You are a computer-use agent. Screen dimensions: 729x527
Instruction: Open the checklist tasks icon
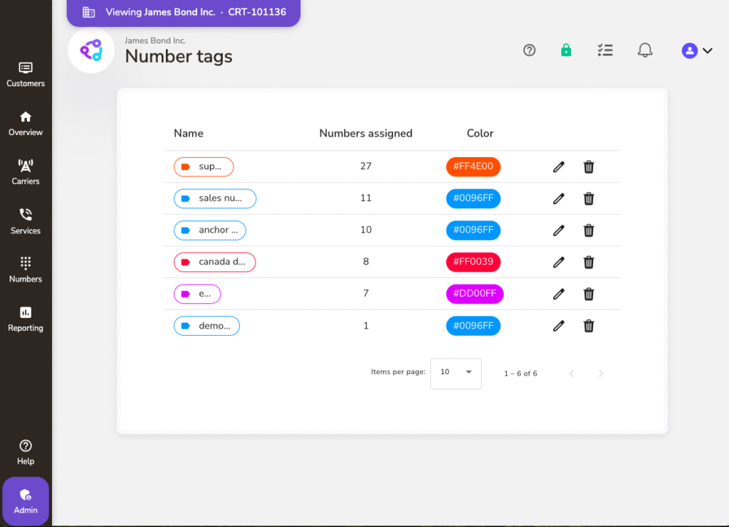[605, 50]
